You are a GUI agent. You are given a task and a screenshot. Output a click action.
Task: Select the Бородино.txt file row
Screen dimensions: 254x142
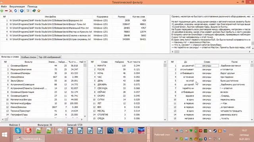pyautogui.click(x=74, y=21)
